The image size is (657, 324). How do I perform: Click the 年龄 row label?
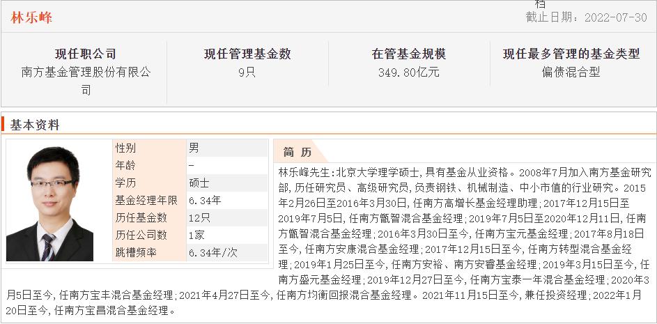(125, 165)
